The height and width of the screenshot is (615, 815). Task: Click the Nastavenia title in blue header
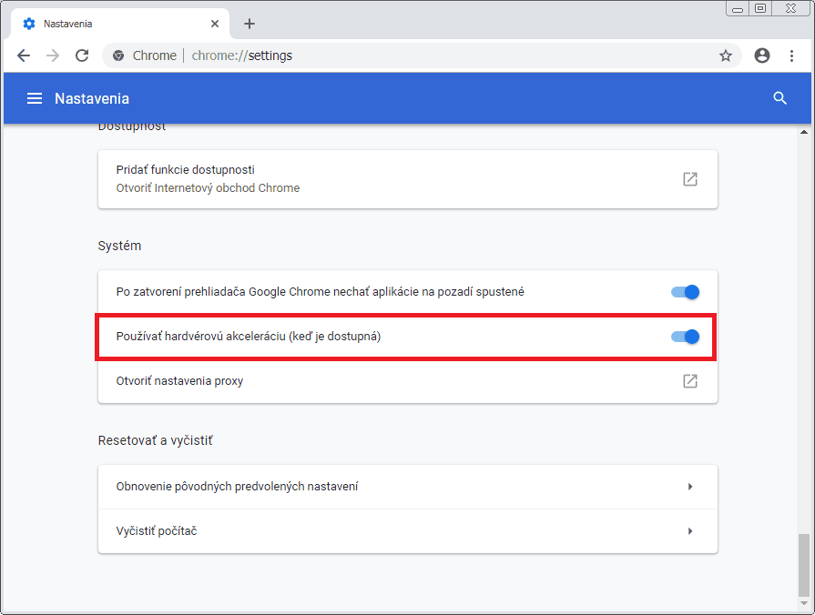92,98
